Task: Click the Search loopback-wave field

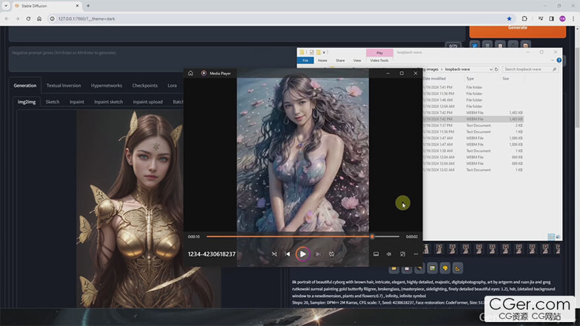Action: [x=529, y=69]
